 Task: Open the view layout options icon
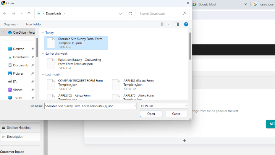(x=163, y=24)
